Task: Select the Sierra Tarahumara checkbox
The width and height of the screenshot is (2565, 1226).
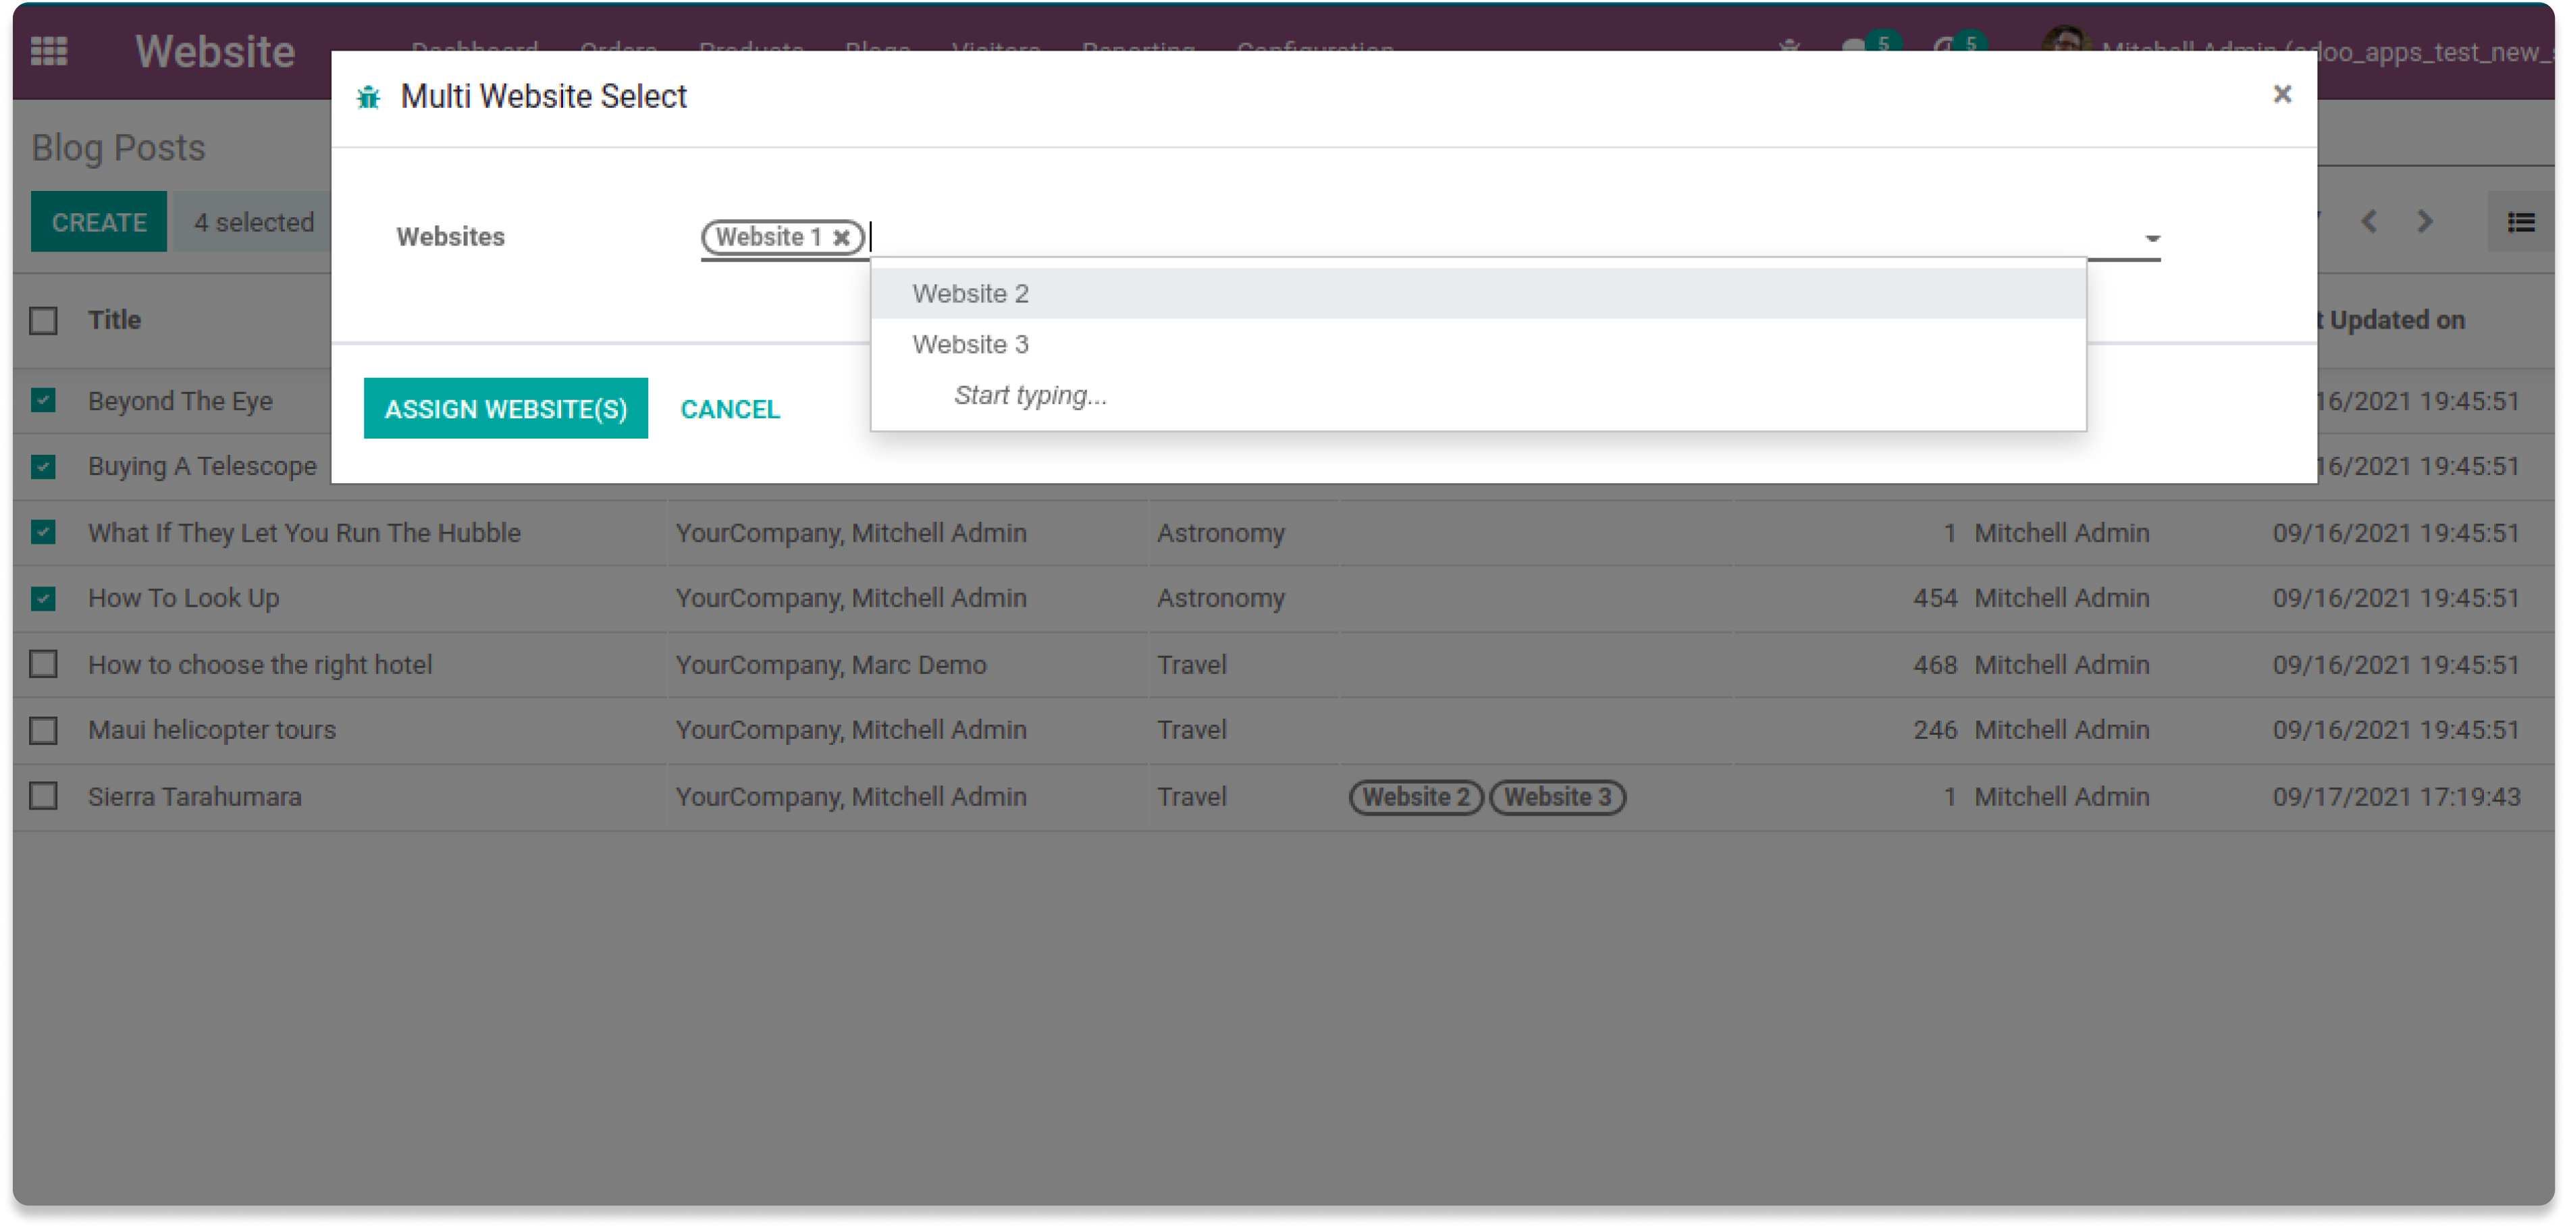Action: [44, 796]
